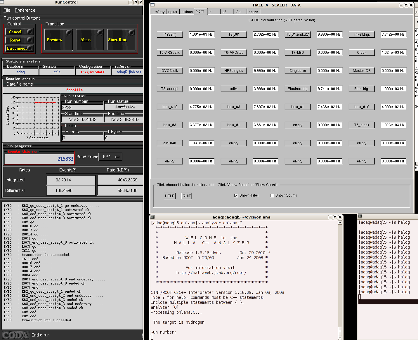
Task: Switch to the LeCroy tab
Action: coord(159,12)
